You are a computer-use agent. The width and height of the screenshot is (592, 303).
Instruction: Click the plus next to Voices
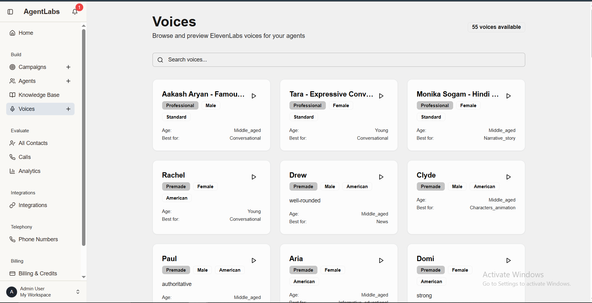(x=68, y=109)
